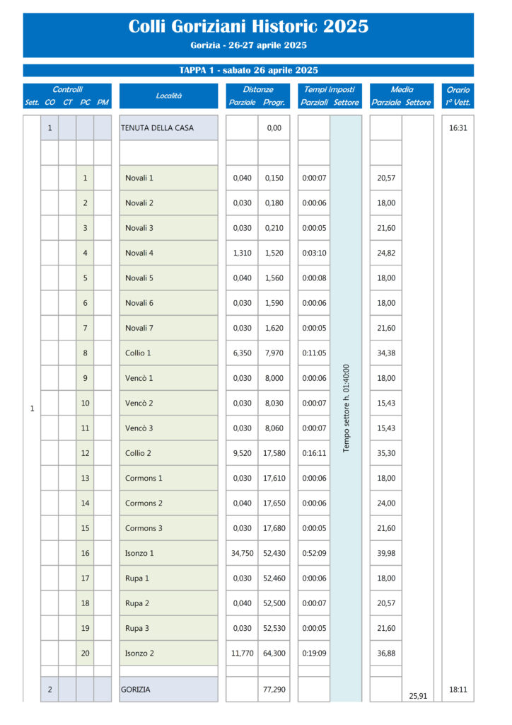Select the 'Novali 7' location cell
The height and width of the screenshot is (725, 512).
tap(168, 328)
